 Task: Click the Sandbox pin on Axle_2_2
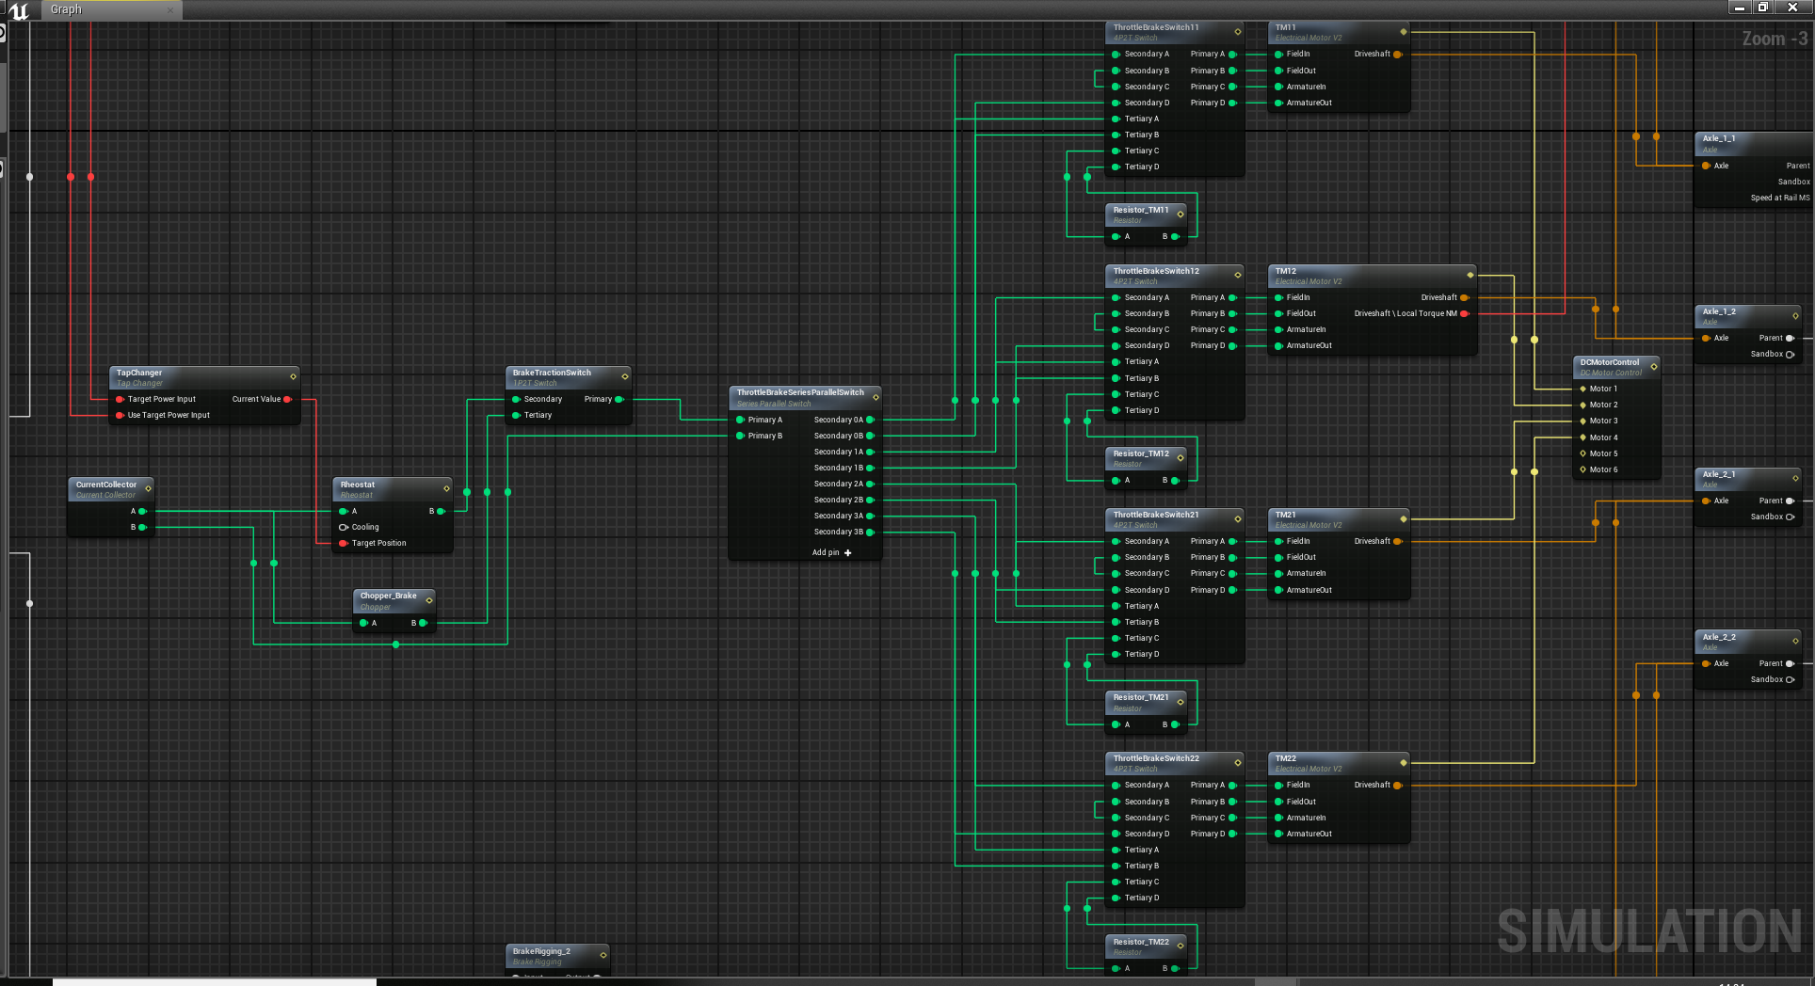1790,679
